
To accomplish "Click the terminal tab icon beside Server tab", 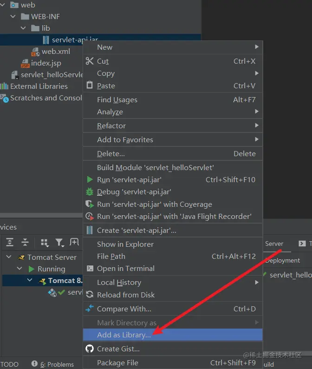I will click(302, 244).
